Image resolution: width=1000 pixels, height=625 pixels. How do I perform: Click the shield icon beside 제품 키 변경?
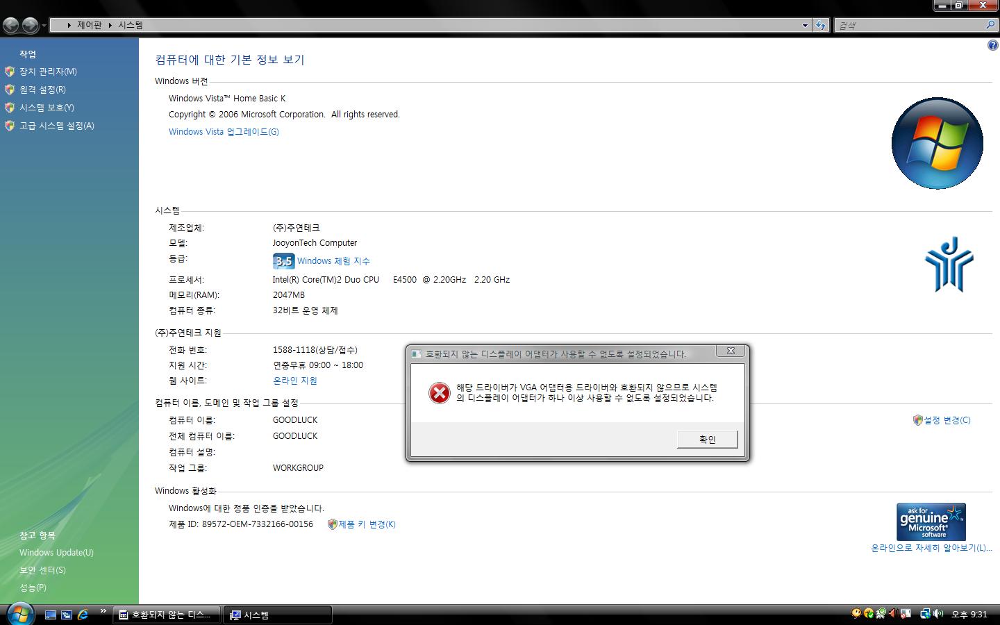coord(332,524)
